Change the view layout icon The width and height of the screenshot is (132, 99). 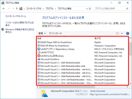117,33
